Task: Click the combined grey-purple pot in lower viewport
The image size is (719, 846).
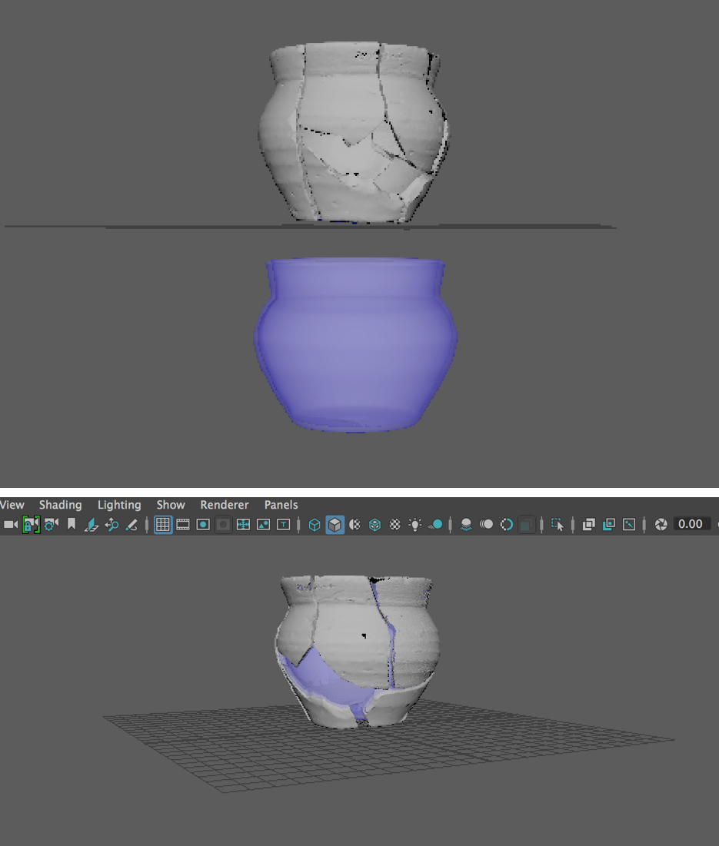Action: coord(358,652)
